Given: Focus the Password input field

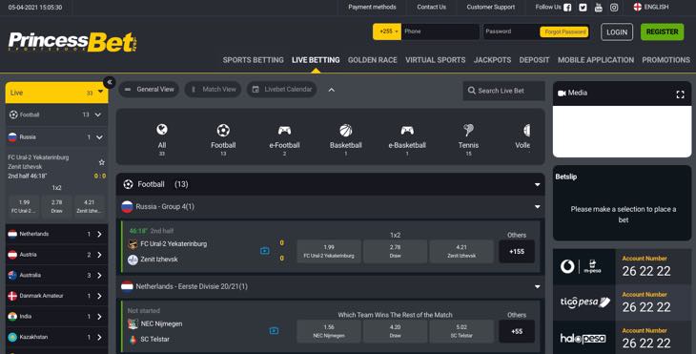Looking at the screenshot, I should click(x=510, y=31).
